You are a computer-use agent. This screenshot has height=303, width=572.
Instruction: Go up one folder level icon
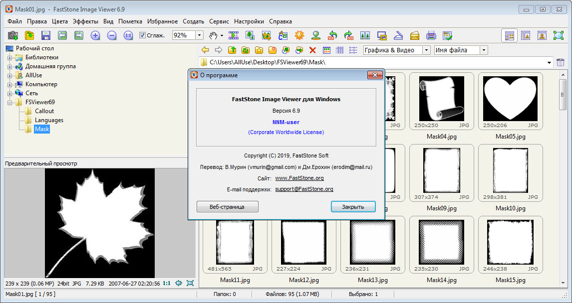[232, 50]
